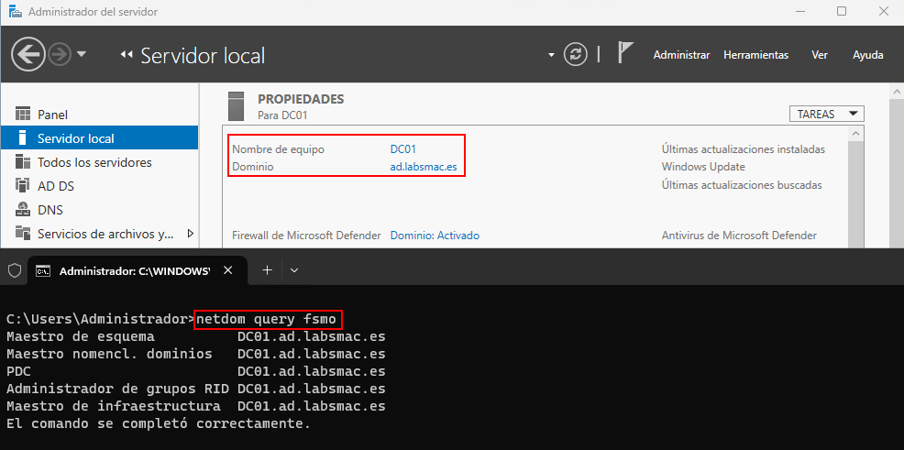
Task: Close the Administrador command prompt tab
Action: 228,270
